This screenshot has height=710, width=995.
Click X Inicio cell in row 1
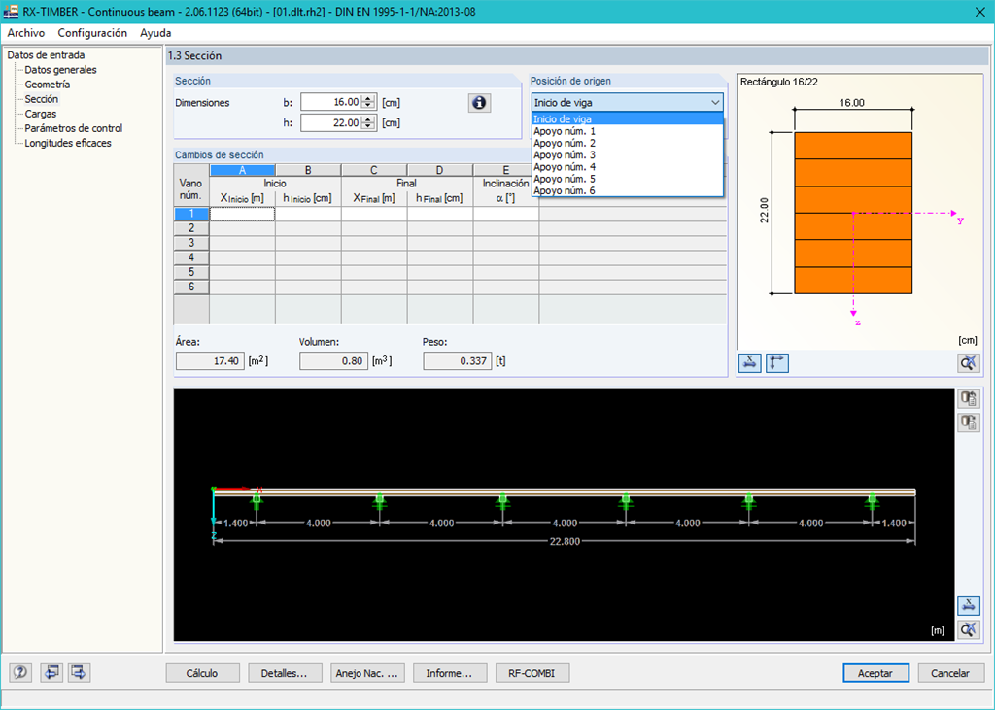point(242,214)
